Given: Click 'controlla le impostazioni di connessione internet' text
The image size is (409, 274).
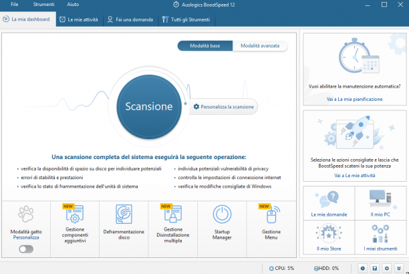Looking at the screenshot, I should [x=229, y=178].
